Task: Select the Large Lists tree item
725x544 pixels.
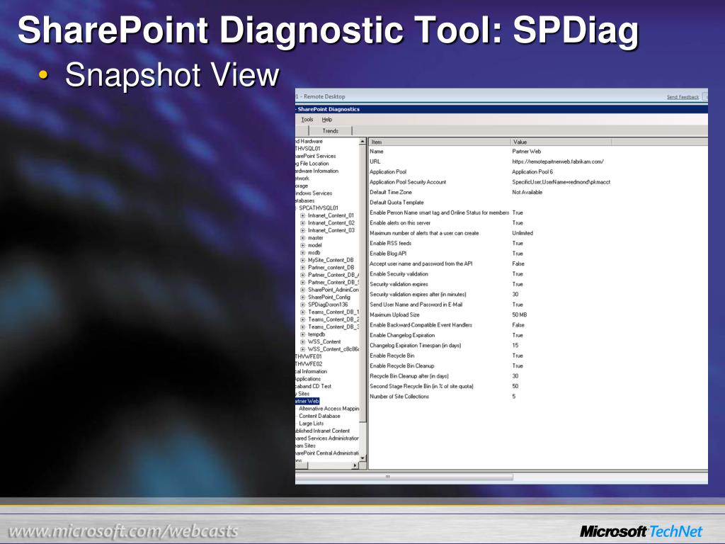Action: 312,424
